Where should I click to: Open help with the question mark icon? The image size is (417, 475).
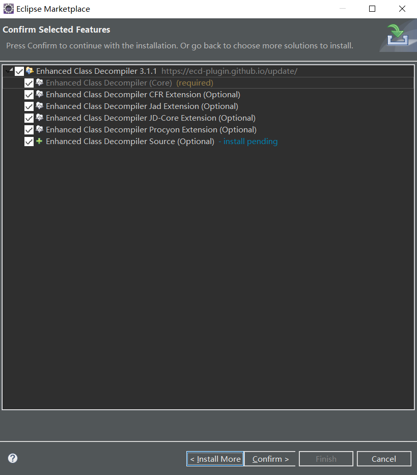point(13,458)
